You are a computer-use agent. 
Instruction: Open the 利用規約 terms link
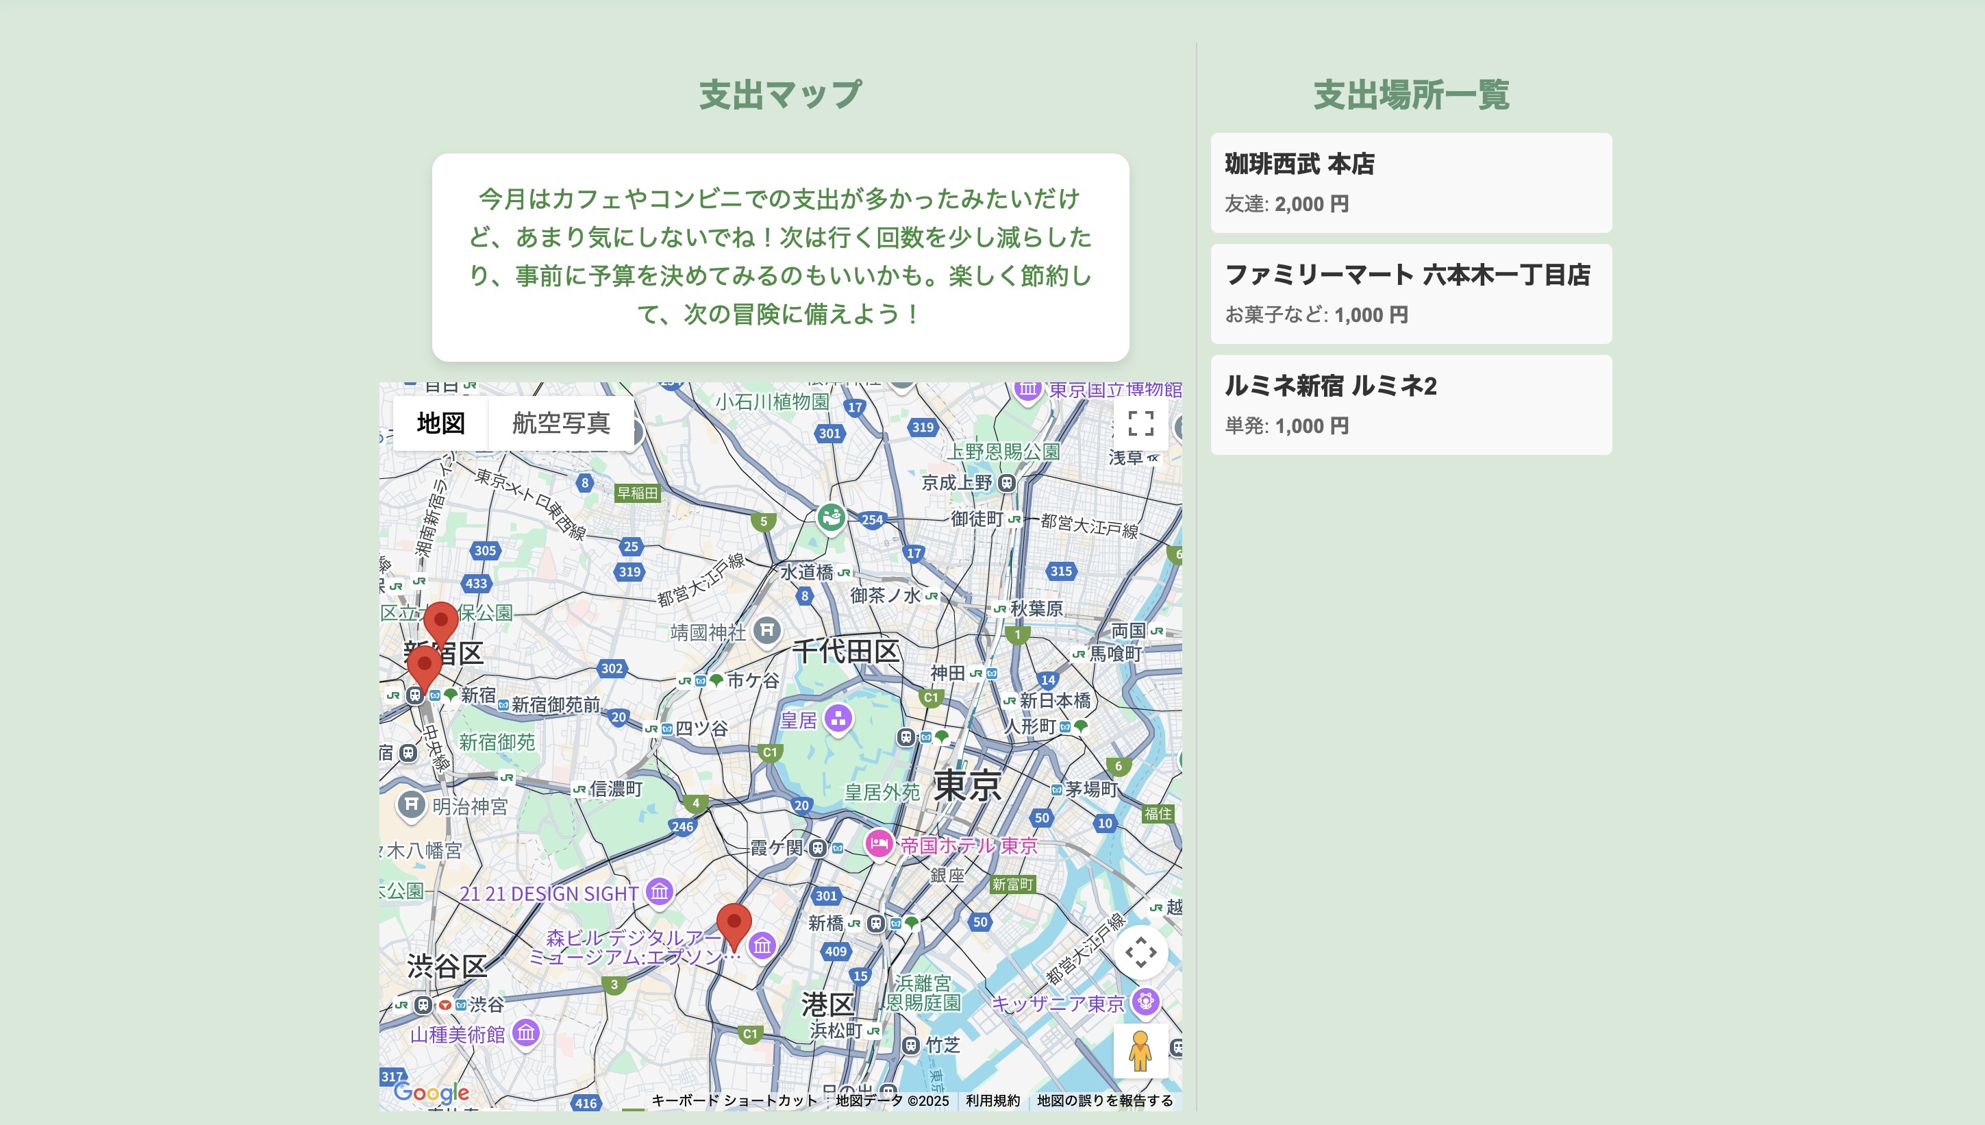pos(992,1100)
